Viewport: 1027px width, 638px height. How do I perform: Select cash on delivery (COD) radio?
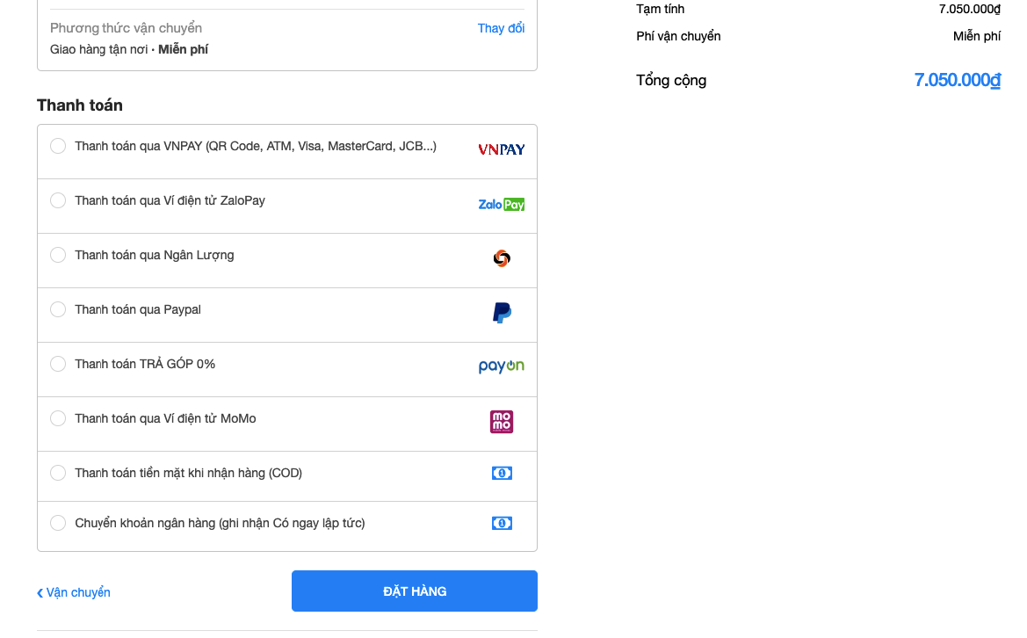(x=58, y=473)
